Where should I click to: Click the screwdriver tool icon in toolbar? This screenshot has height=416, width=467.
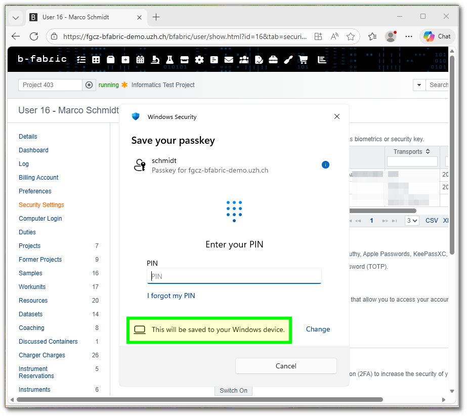point(288,60)
